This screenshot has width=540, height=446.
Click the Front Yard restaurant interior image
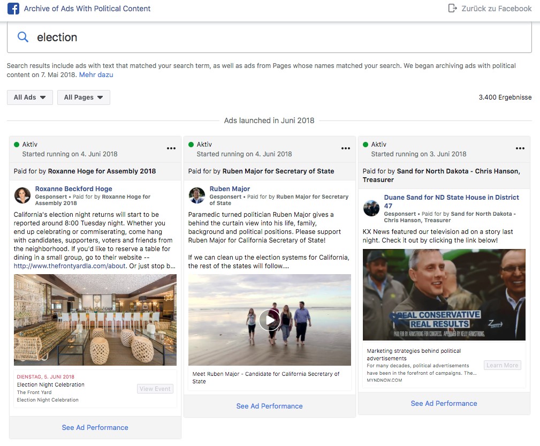[95, 320]
